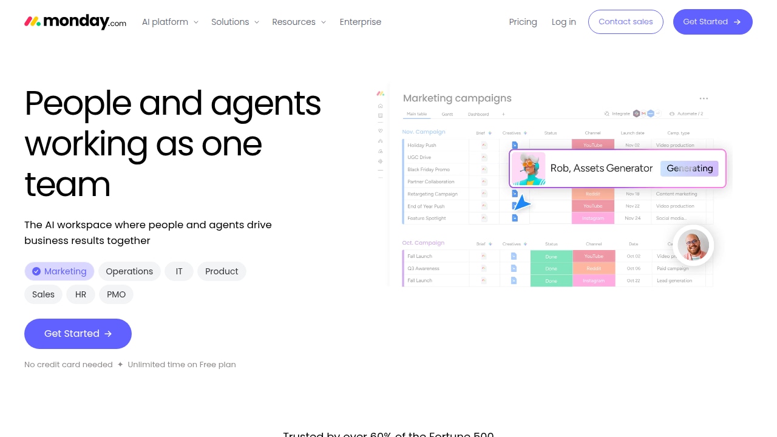Open the three-dot menu beside Marketing campaigns
Screen dimensions: 777x437
point(704,98)
